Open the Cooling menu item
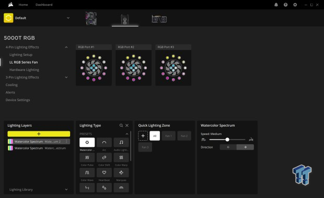 (x=11, y=85)
